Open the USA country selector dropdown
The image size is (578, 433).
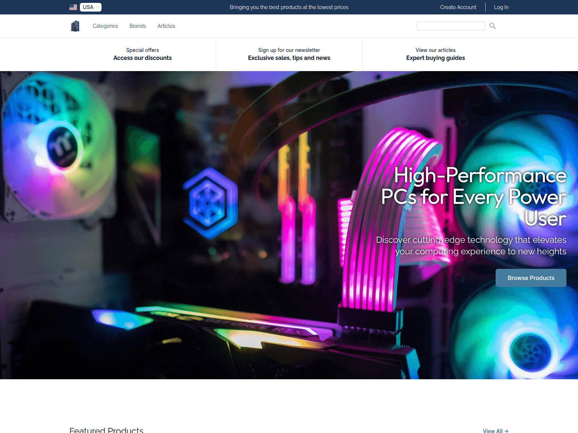[x=90, y=7]
